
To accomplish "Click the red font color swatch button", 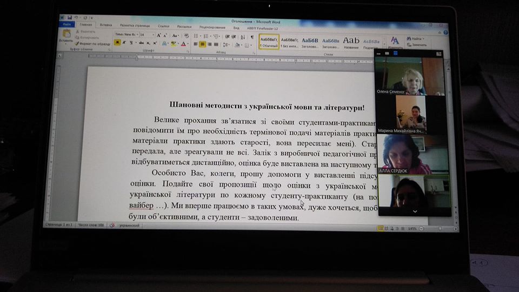I will [x=184, y=43].
